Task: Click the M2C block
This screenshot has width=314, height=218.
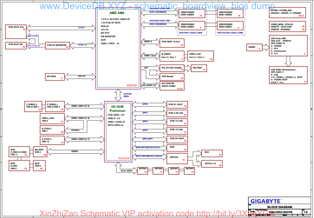Action: [212, 153]
